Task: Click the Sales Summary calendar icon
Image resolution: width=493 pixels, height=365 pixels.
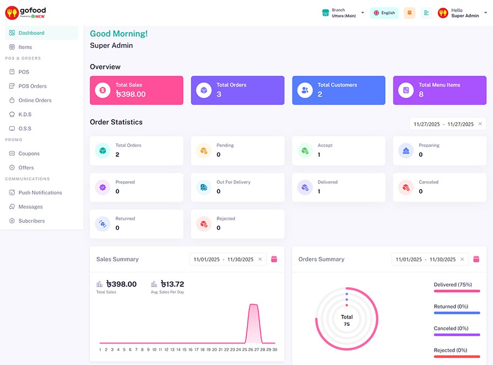Action: pyautogui.click(x=274, y=259)
